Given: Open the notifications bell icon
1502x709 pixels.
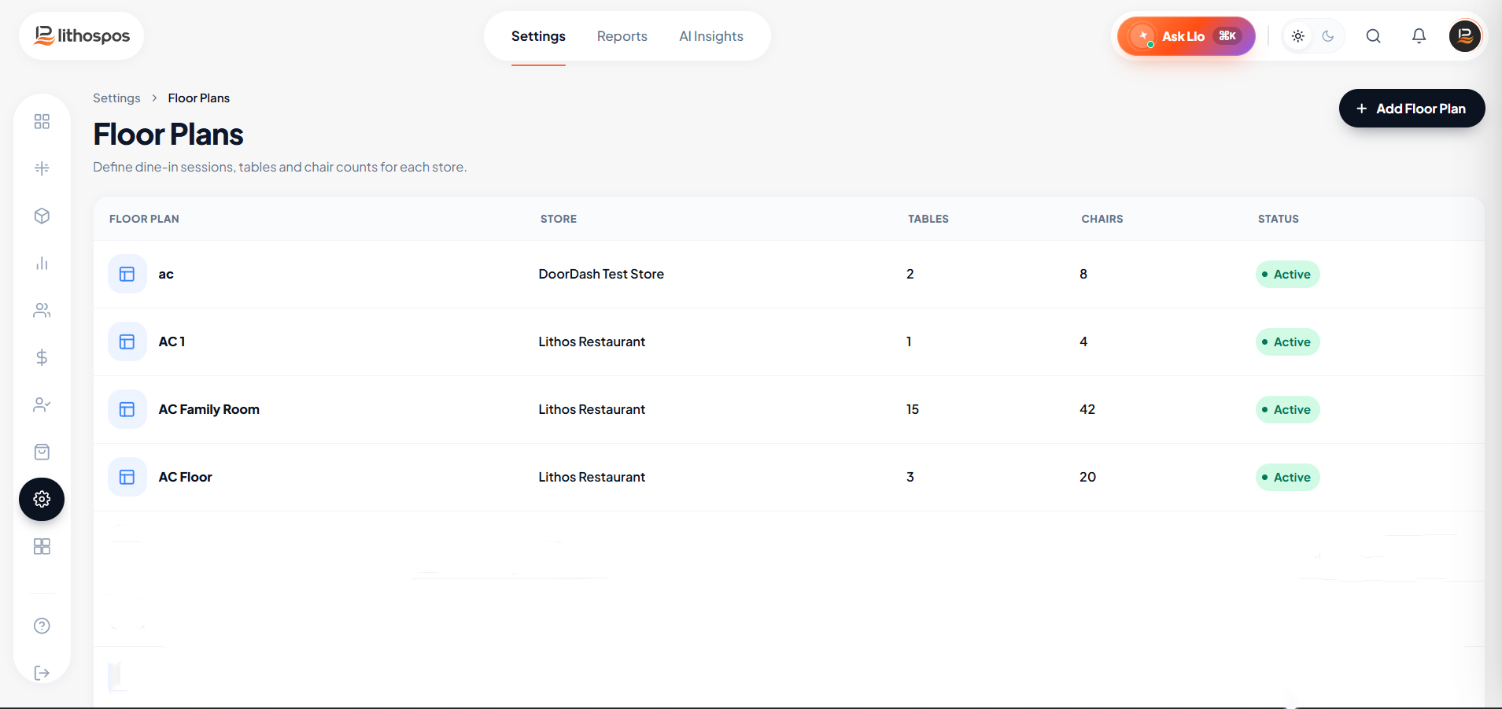Looking at the screenshot, I should pyautogui.click(x=1419, y=36).
